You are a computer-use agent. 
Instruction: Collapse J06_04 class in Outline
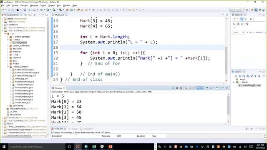[x=234, y=82]
